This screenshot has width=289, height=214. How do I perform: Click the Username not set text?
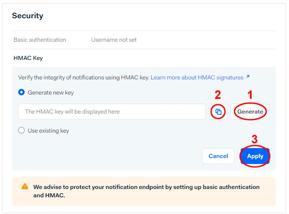click(x=114, y=40)
